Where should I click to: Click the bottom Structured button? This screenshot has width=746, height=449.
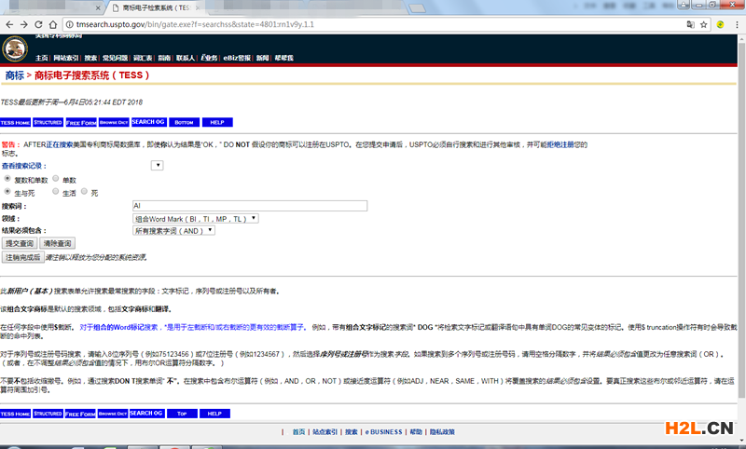pos(48,414)
